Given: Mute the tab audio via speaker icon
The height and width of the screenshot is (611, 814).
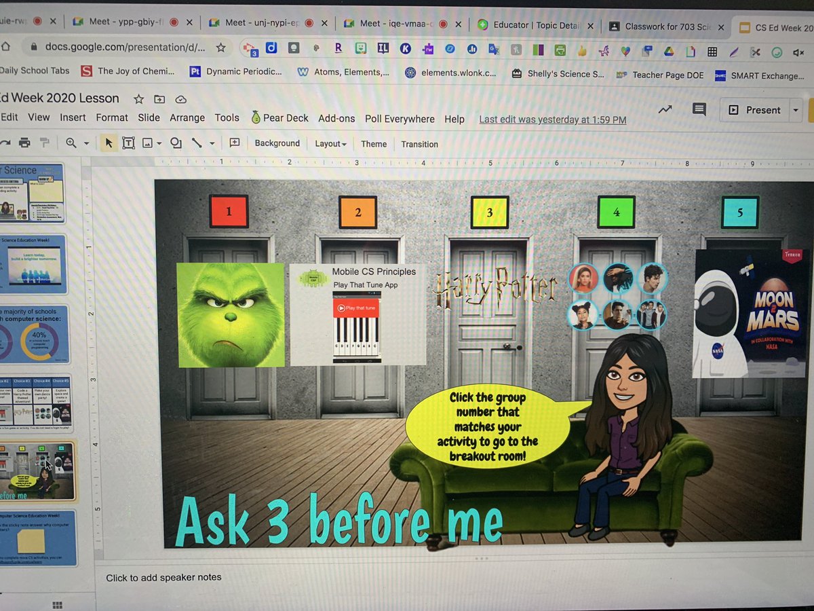Looking at the screenshot, I should click(797, 51).
